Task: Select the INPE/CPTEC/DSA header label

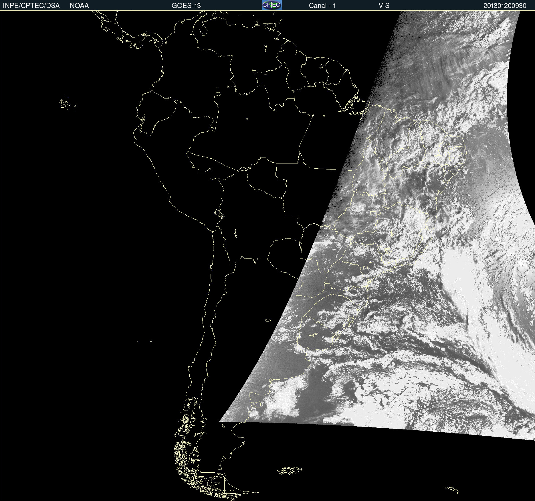Action: 31,6
